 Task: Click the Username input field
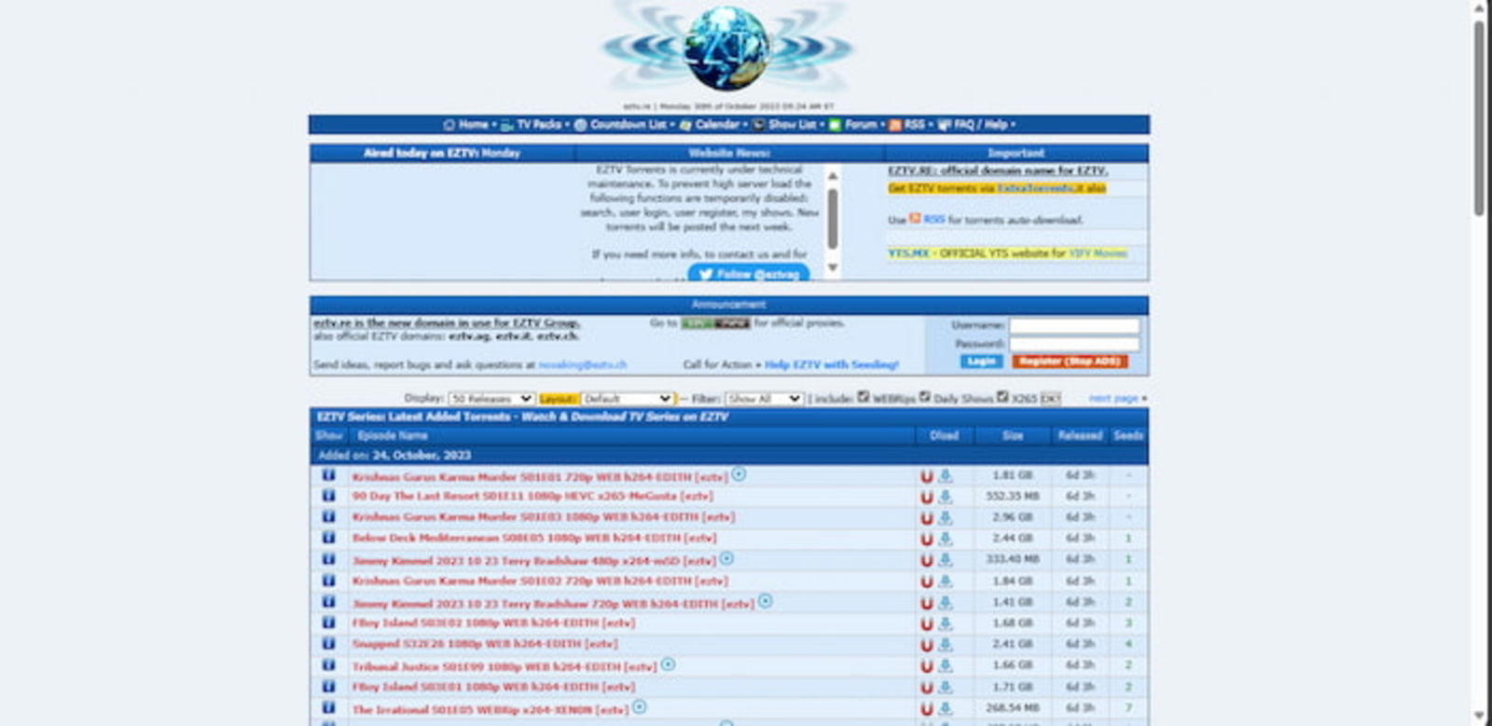coord(1074,325)
